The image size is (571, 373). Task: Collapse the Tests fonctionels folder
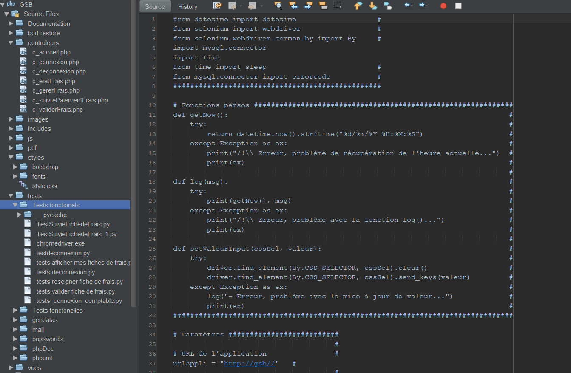coord(15,205)
